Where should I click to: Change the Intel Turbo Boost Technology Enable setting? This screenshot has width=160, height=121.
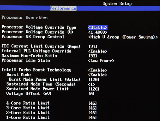click(97, 70)
